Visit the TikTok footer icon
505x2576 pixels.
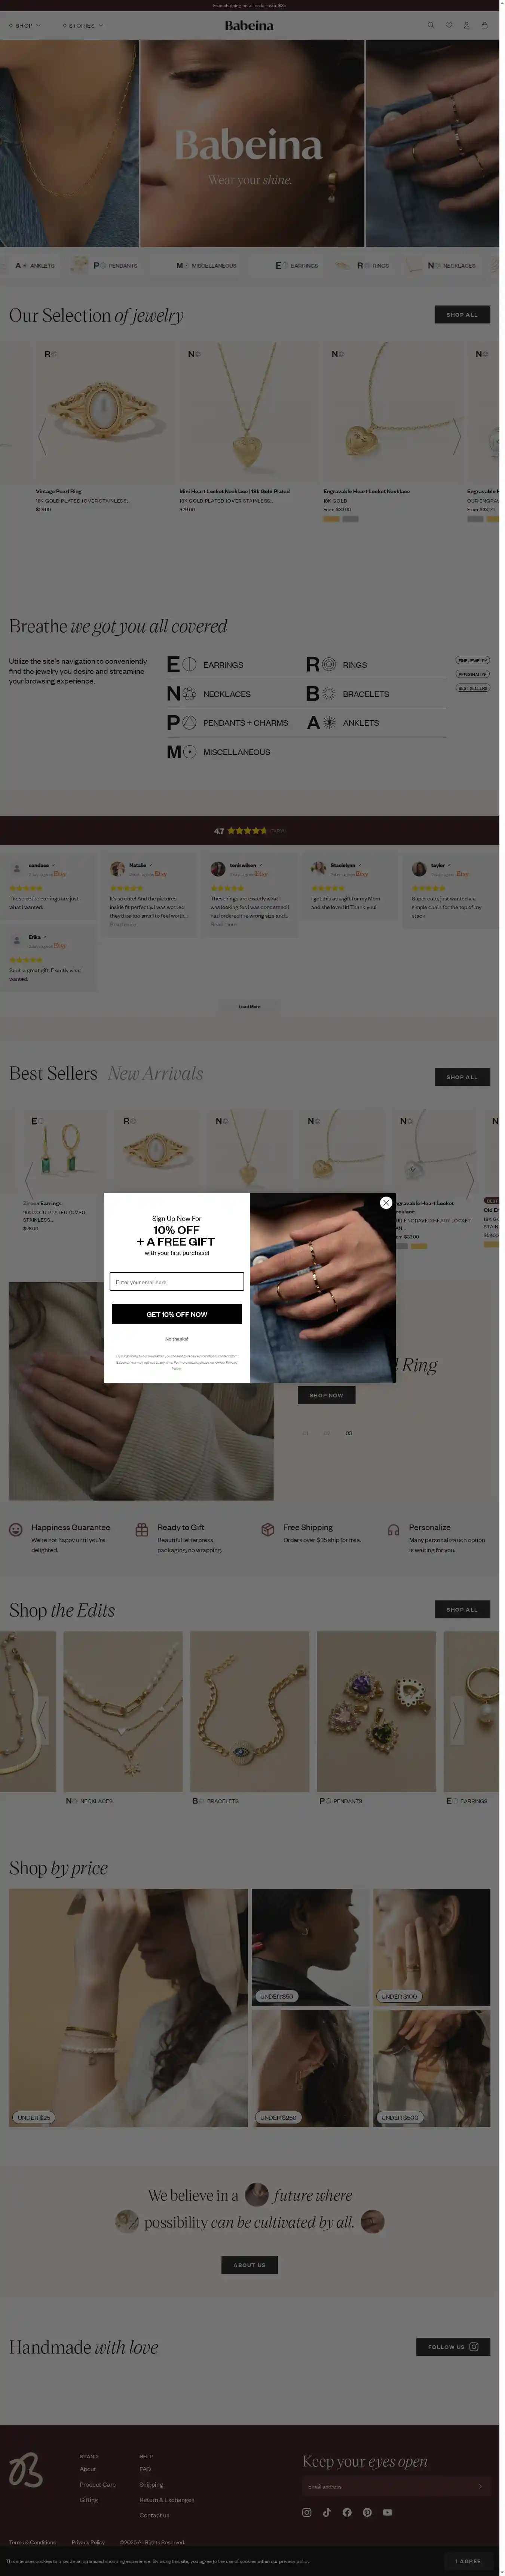pos(327,2512)
